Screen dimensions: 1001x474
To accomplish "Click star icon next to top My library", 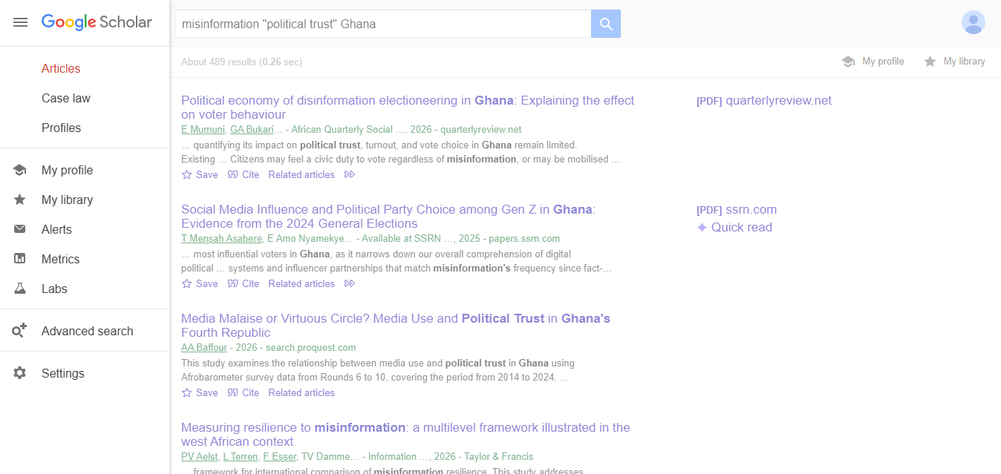I will pyautogui.click(x=930, y=62).
